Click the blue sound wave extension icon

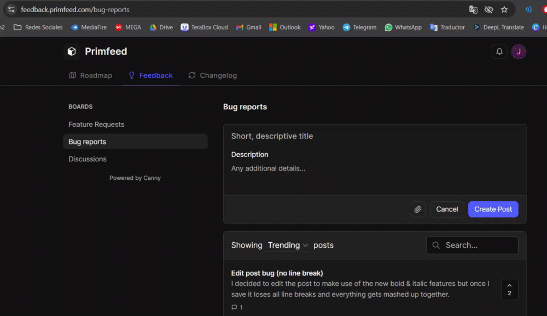pos(528,9)
